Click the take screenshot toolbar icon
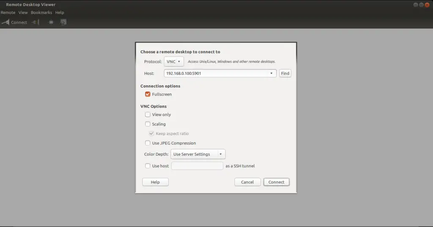 tap(63, 22)
